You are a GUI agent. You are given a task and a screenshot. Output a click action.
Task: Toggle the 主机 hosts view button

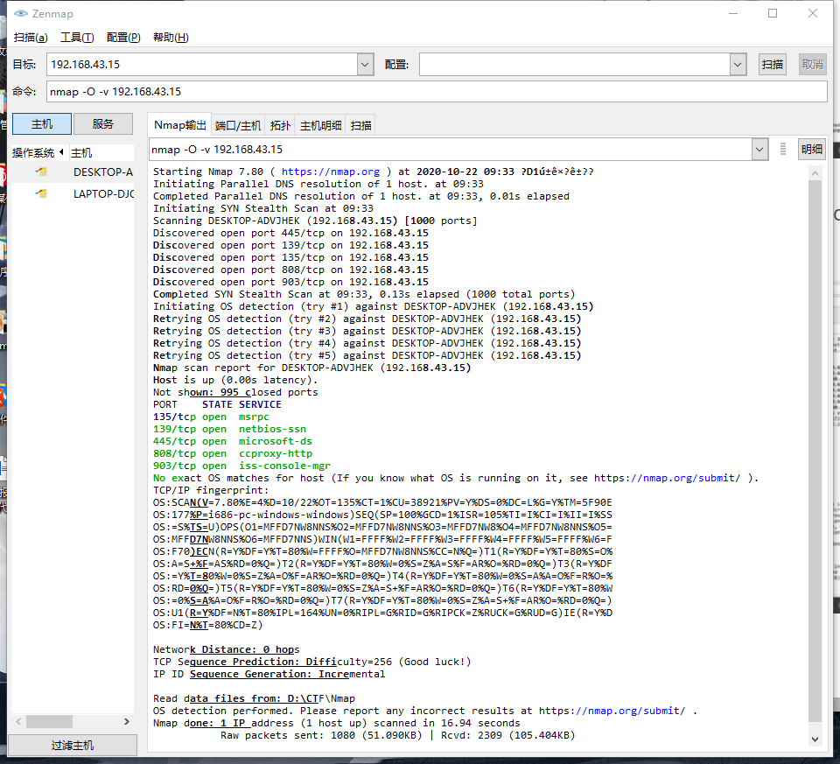point(42,123)
